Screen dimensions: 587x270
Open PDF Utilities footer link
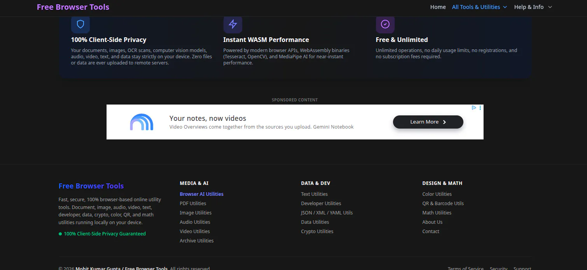[193, 204]
